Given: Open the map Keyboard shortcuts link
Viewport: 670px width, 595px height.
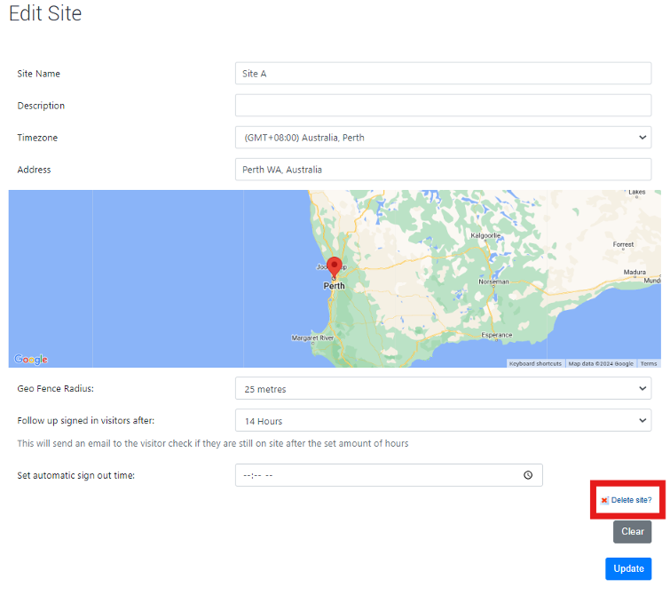Looking at the screenshot, I should (535, 363).
